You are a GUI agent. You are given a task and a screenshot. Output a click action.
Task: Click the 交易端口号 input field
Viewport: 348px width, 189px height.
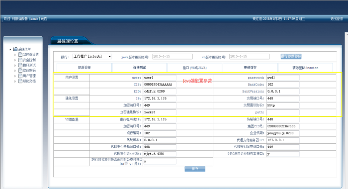click(283, 98)
